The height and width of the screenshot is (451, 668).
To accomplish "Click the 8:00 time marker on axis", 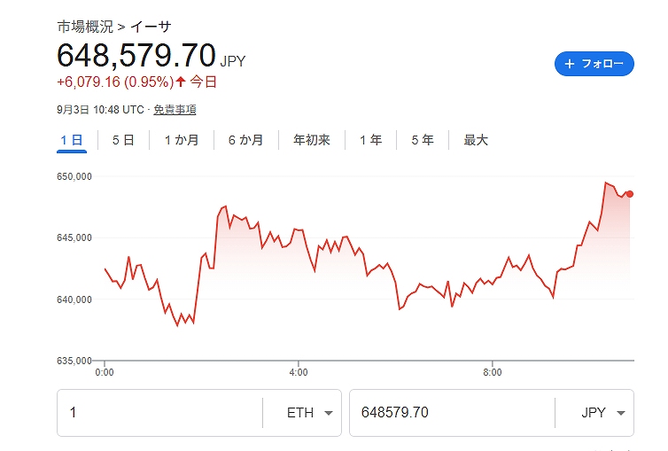I will tap(492, 372).
